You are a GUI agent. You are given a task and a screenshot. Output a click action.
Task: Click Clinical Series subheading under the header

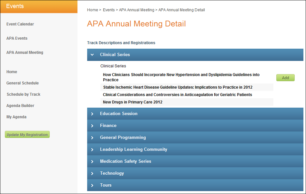pyautogui.click(x=113, y=66)
